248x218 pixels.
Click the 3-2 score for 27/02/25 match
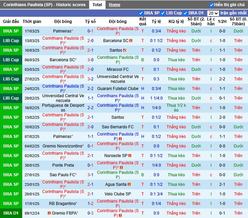pos(90,79)
